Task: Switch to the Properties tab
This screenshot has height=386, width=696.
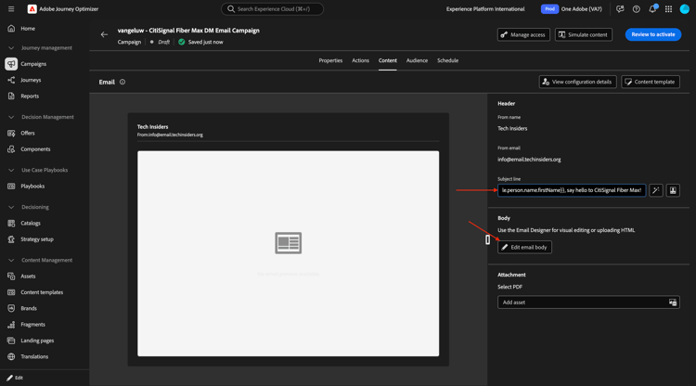Action: pyautogui.click(x=330, y=61)
